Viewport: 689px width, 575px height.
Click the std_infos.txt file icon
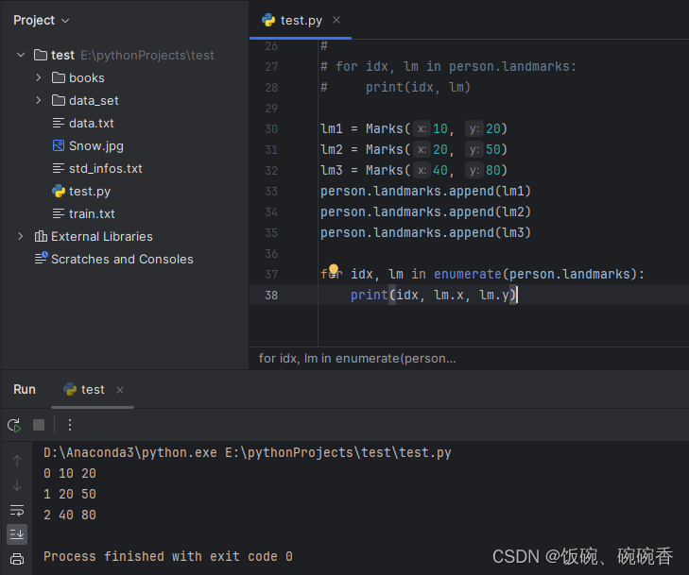point(58,168)
